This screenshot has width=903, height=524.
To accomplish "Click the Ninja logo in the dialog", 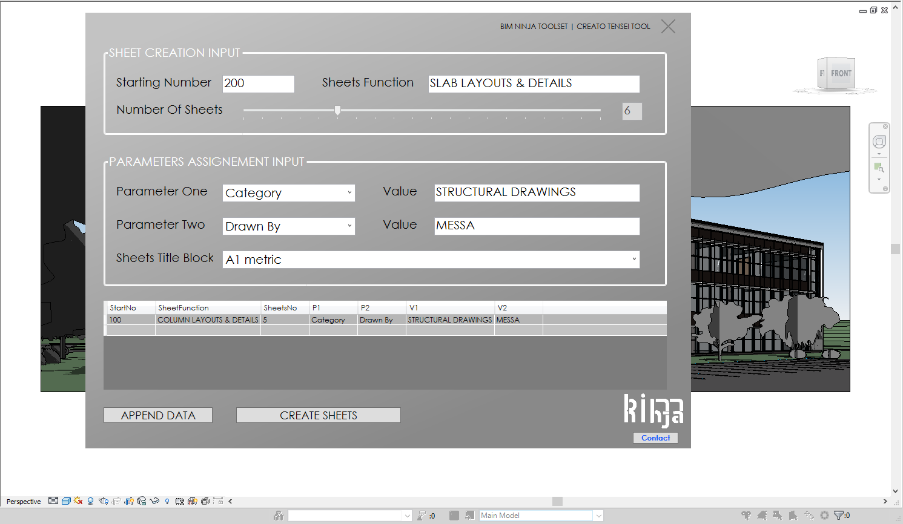I will pyautogui.click(x=654, y=410).
